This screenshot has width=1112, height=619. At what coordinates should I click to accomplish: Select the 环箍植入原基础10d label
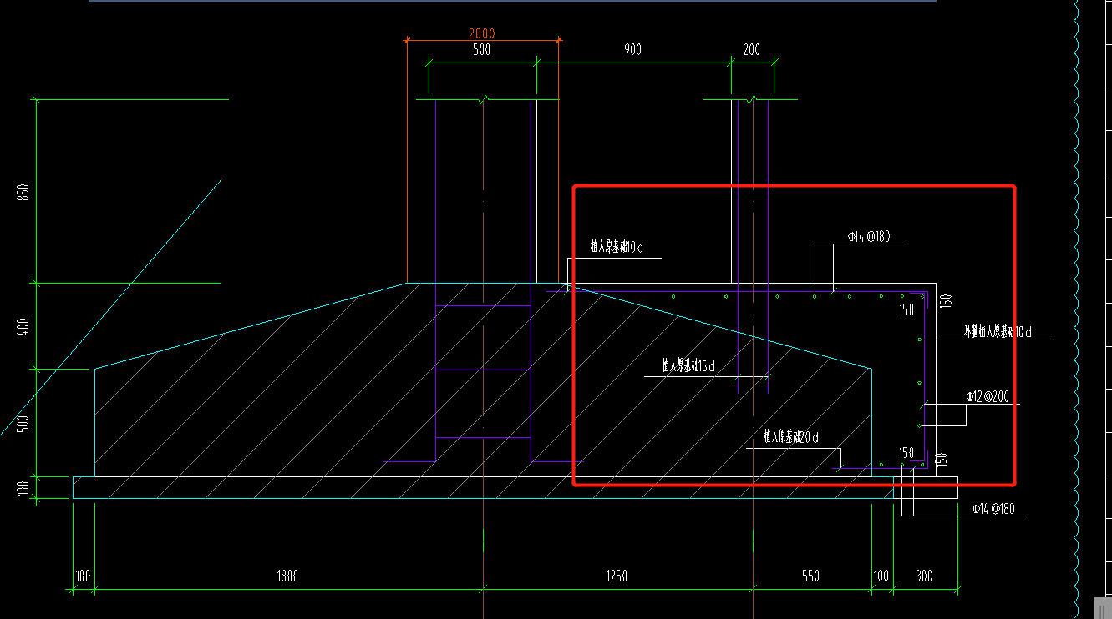click(998, 332)
